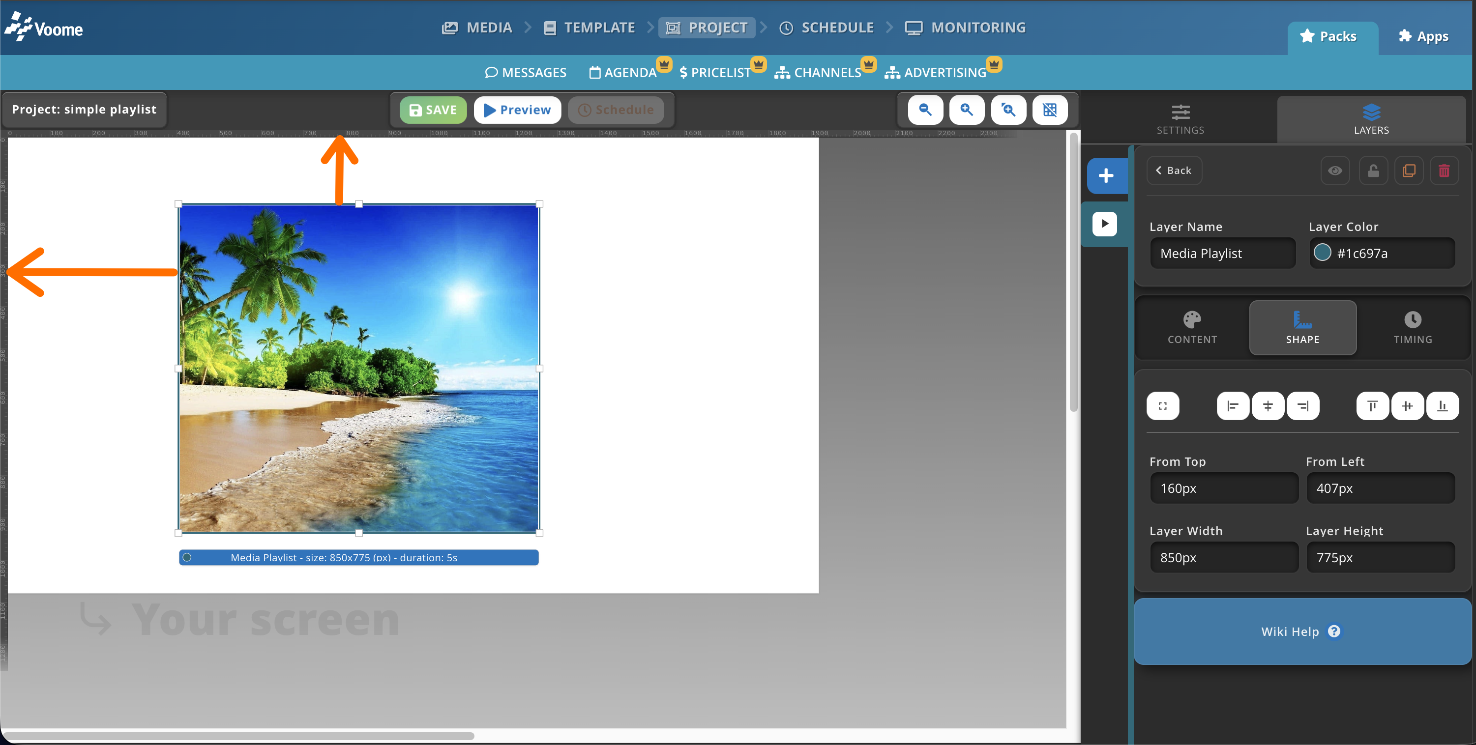Screen dimensions: 1476x745
Task: Click the play button in the sidebar
Action: (1104, 223)
